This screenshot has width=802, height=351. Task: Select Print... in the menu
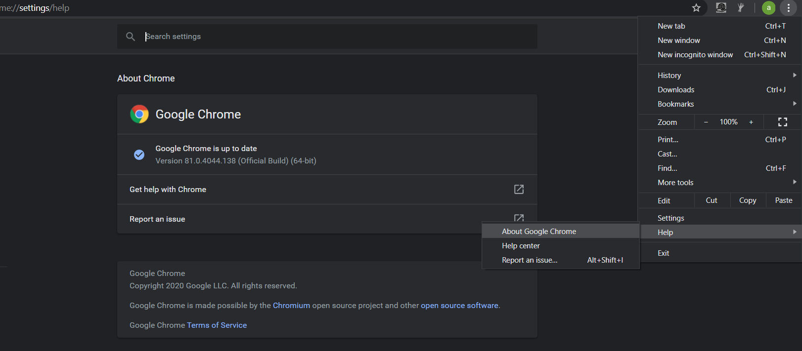(x=720, y=140)
